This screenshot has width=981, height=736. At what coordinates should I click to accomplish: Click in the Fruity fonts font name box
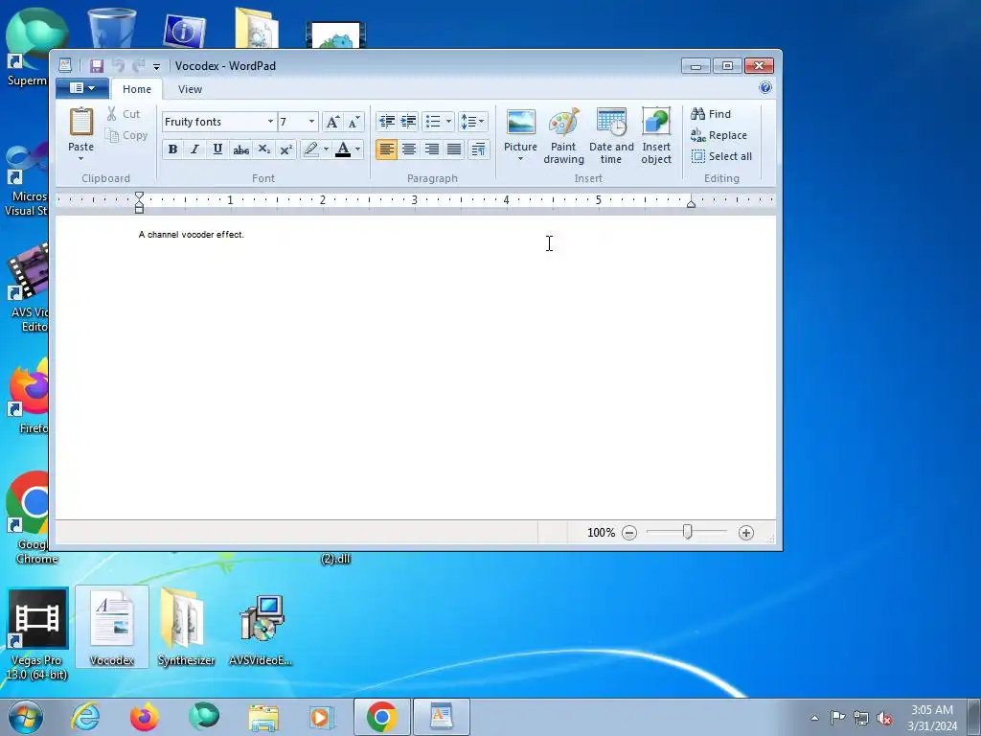[214, 122]
